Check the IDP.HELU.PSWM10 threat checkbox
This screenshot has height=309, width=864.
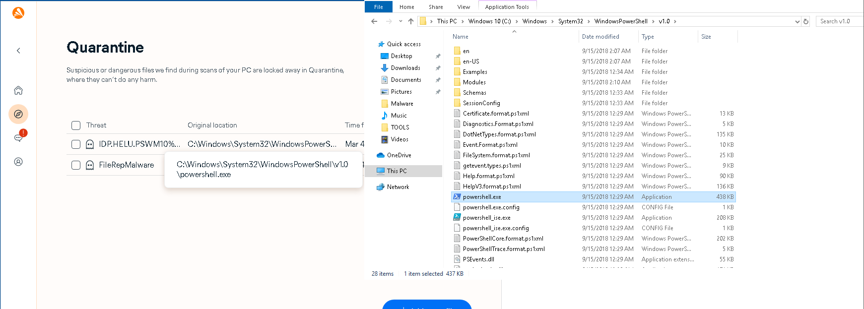[76, 144]
